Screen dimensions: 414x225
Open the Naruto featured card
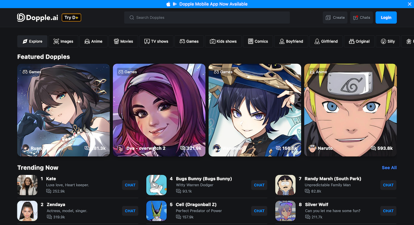coord(350,110)
